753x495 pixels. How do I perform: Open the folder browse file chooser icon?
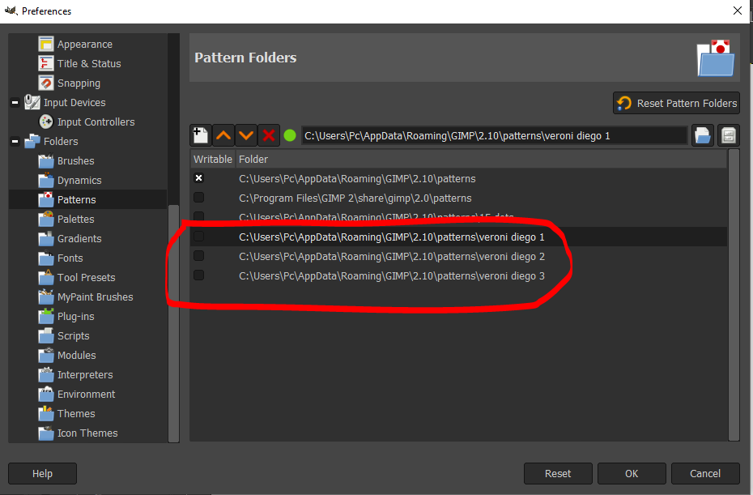point(703,135)
